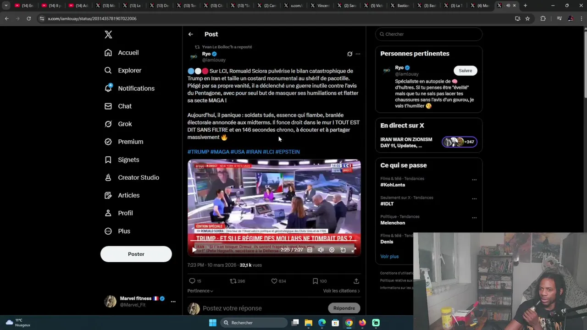Open Articles icon in sidebar
587x330 pixels.
click(108, 195)
